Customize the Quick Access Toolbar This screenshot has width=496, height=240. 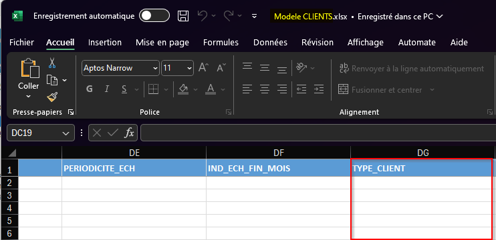(254, 16)
